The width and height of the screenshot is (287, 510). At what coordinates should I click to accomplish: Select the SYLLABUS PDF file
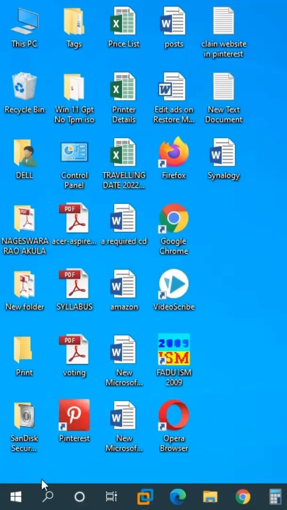pos(74,284)
